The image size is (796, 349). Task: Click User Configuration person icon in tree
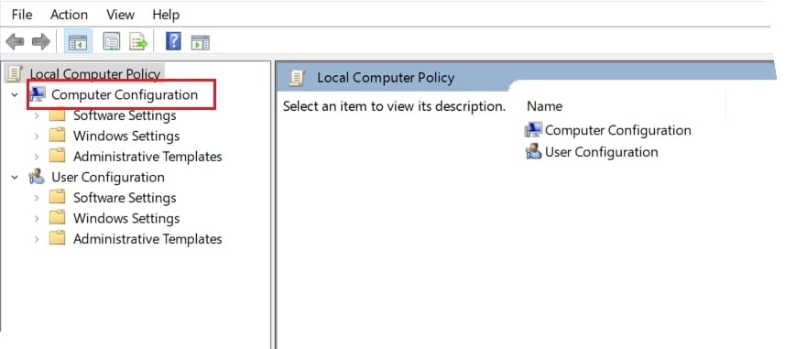[37, 177]
